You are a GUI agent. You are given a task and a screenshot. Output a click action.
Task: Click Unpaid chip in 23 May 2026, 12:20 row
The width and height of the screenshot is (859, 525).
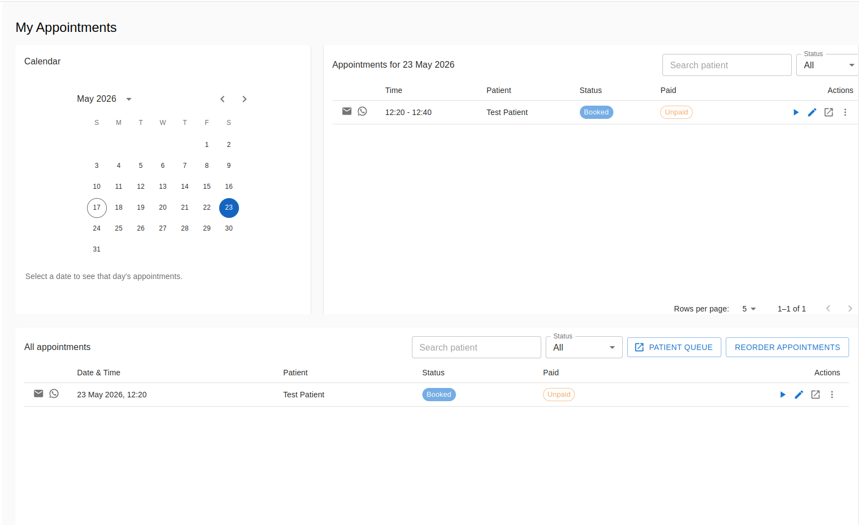559,395
